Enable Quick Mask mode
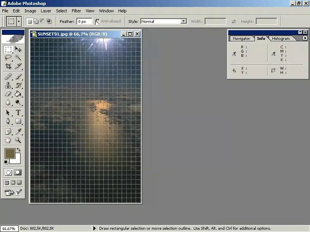Screen dimensions: 310x232 pos(17,172)
